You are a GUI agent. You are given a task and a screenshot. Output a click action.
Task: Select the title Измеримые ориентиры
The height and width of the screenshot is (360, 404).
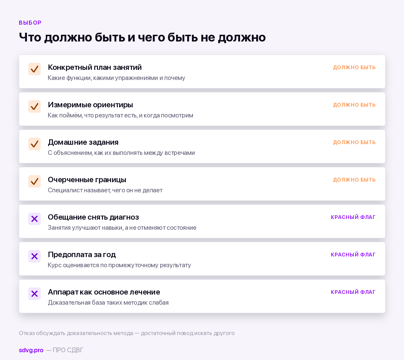tap(90, 105)
